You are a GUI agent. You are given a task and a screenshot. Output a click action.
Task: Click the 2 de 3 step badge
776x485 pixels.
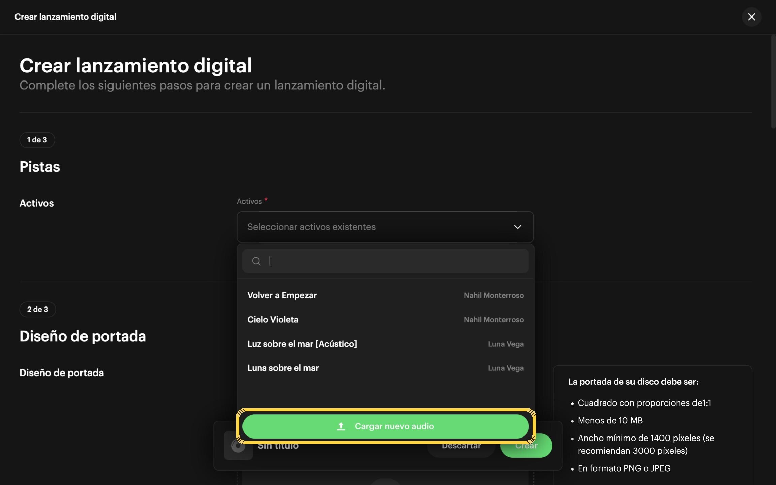pyautogui.click(x=38, y=309)
